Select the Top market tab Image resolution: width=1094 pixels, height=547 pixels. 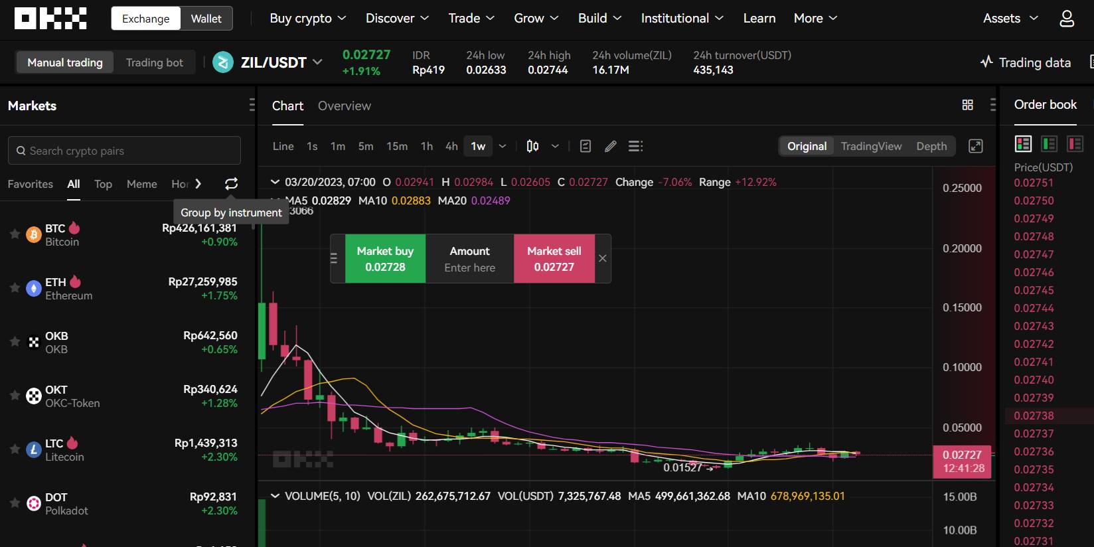point(103,184)
